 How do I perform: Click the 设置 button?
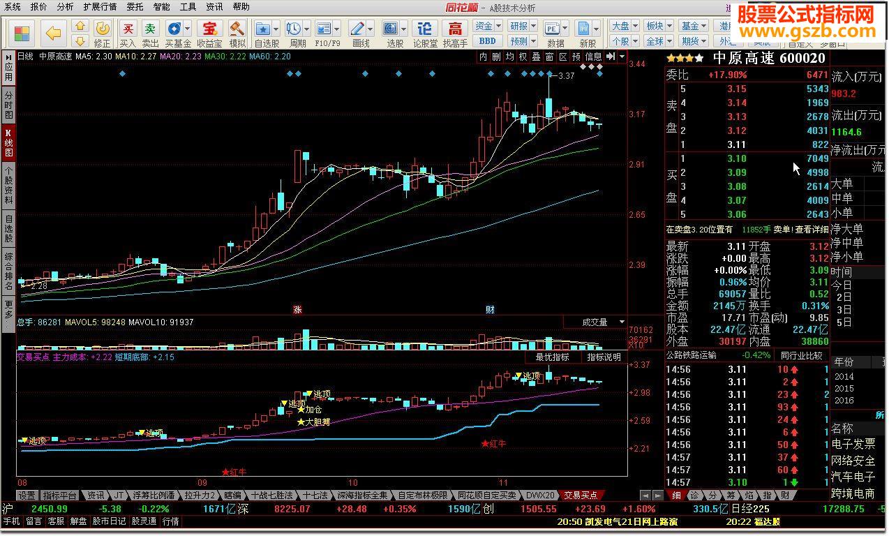point(27,495)
